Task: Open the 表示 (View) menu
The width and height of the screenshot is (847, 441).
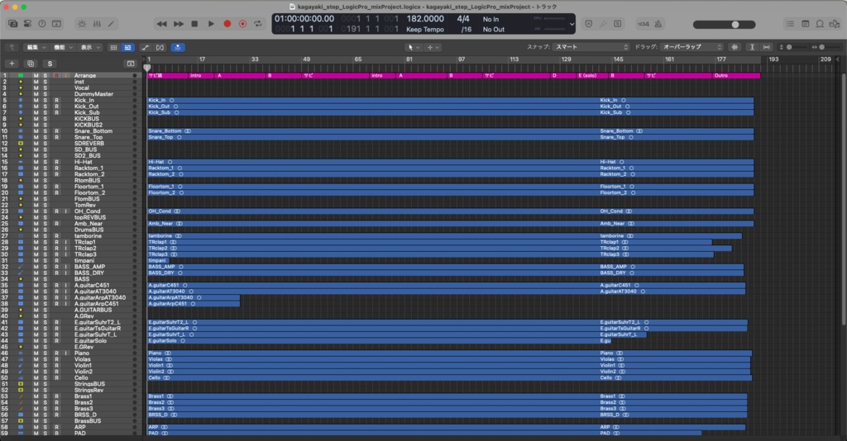Action: tap(89, 47)
